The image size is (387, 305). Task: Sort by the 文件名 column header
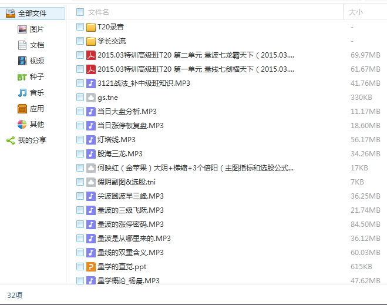[x=98, y=12]
